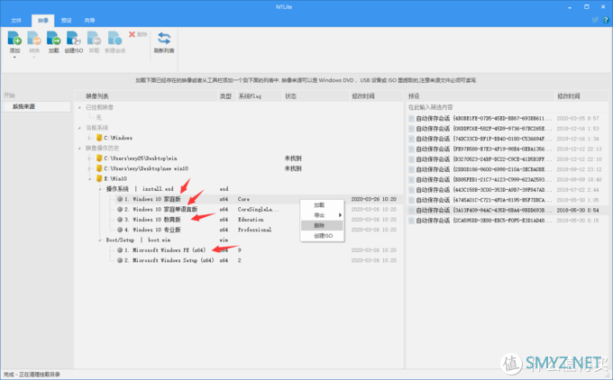
Task: Select the 自动保存会话 row dated 2018-12-16 1:34
Action: pos(507,139)
